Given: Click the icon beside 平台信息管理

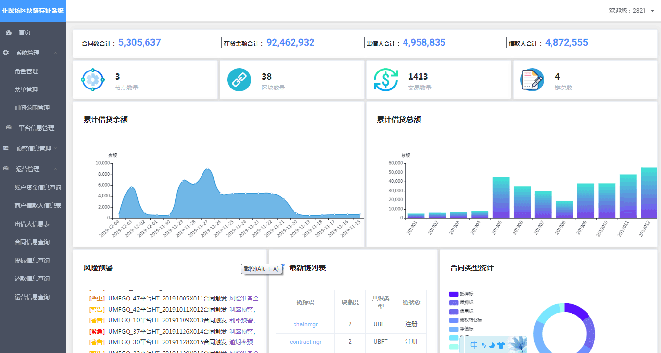Looking at the screenshot, I should point(8,128).
